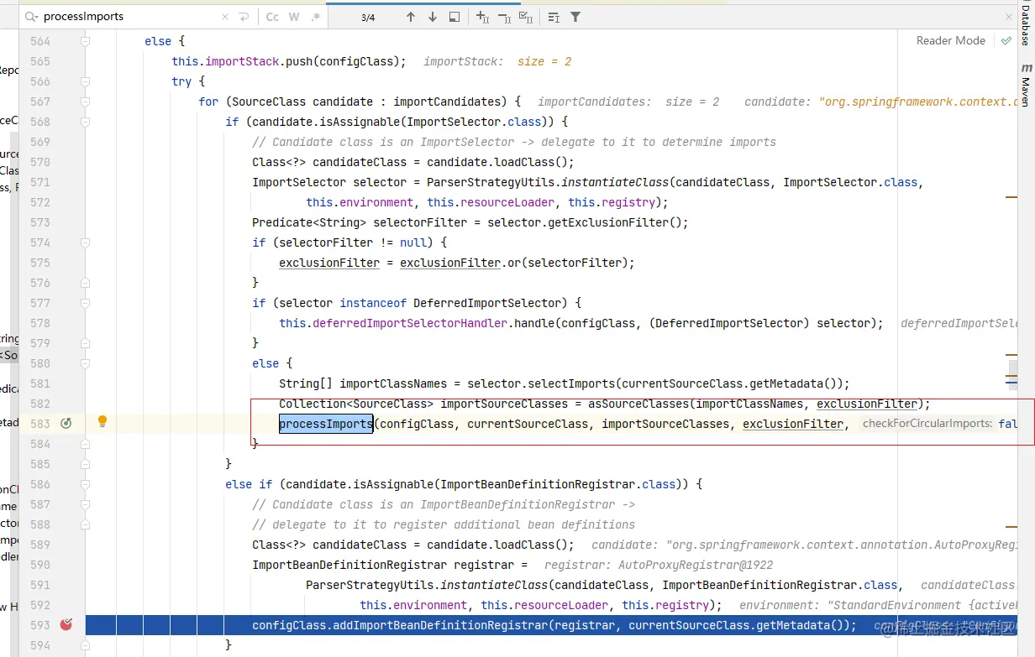The image size is (1035, 657).
Task: Collapse comment fold on line 587
Action: pyautogui.click(x=85, y=504)
